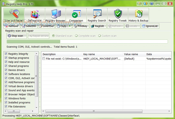175x119 pixels.
Task: Click the scan progress bar
Action: click(87, 41)
